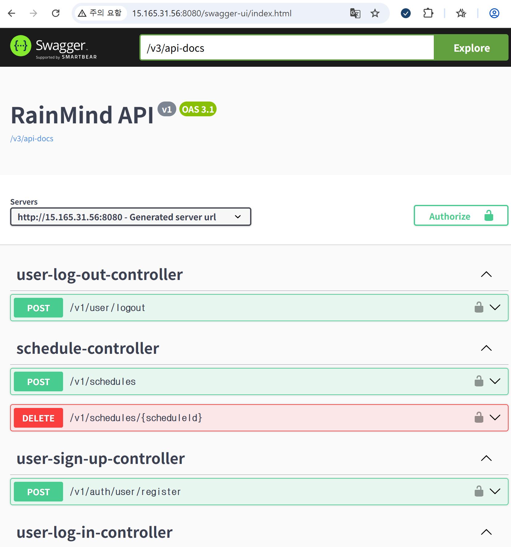Click the user-sign-up-controller section heading
This screenshot has width=511, height=547.
click(x=101, y=458)
